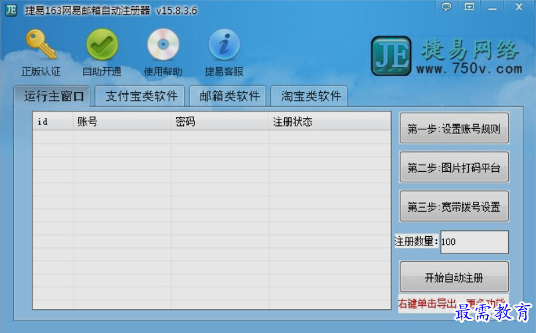Sort by the 账号 column header
Image resolution: width=536 pixels, height=333 pixels.
(122, 121)
